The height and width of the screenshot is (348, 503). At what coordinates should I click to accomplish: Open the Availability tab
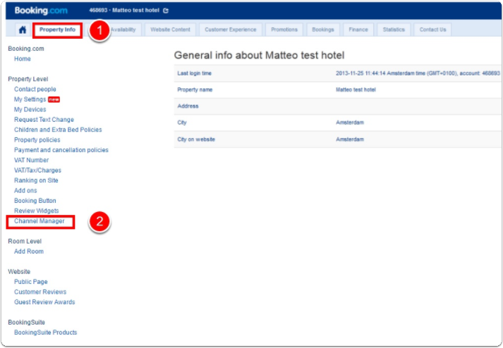pyautogui.click(x=123, y=30)
